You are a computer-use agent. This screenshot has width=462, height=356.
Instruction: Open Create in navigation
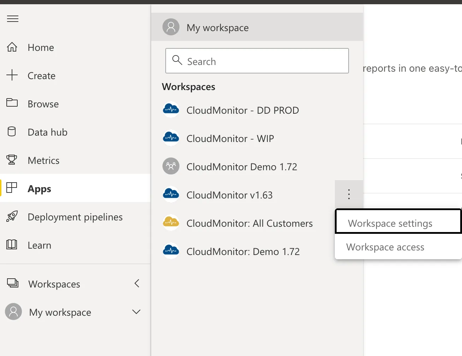[75, 76]
